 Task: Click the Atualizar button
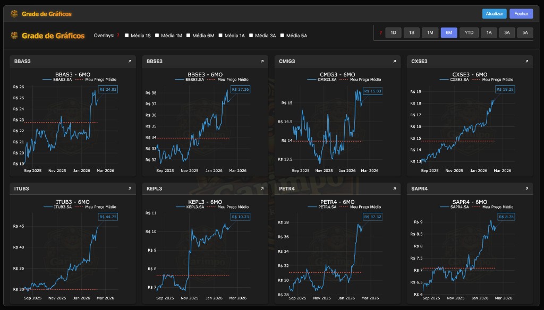point(495,14)
